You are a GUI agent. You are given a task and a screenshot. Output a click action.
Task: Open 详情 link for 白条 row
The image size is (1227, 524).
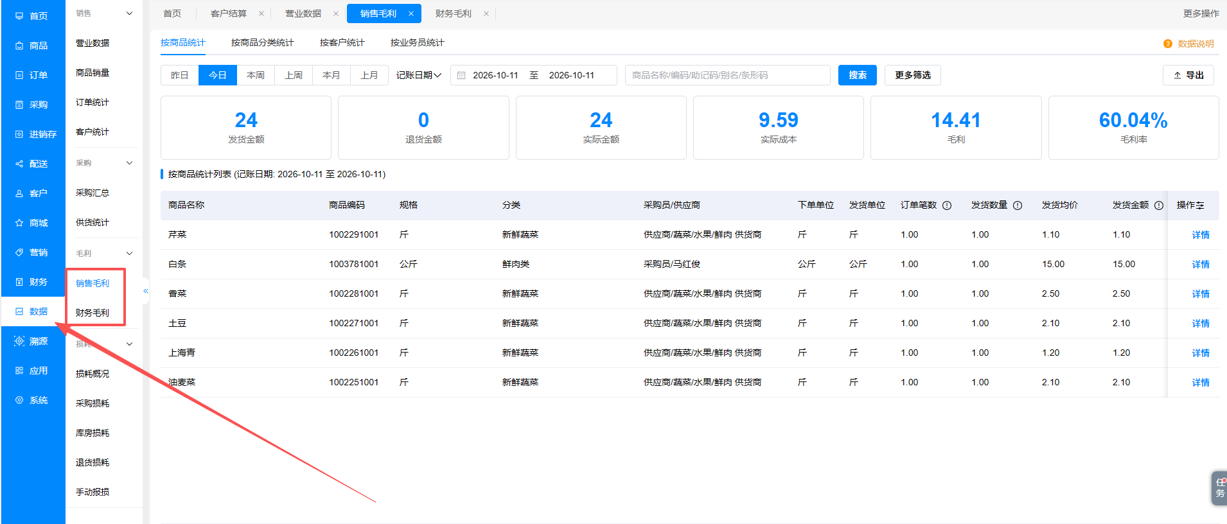click(x=1201, y=264)
